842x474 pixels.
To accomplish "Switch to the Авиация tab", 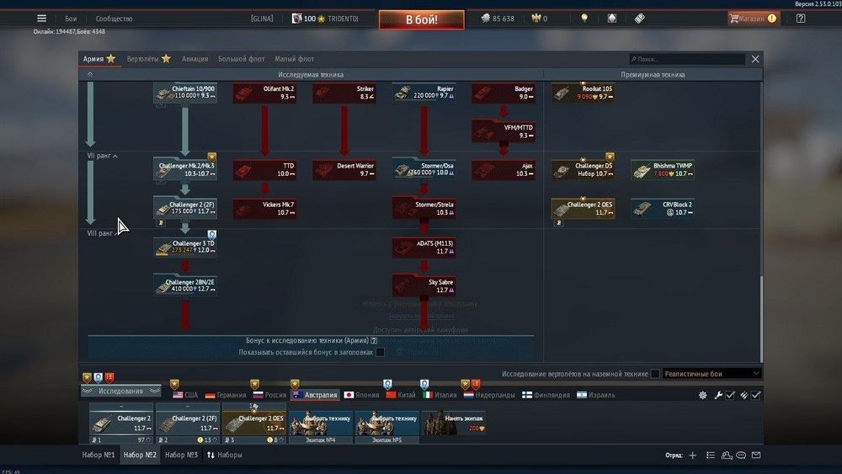I will [x=195, y=58].
